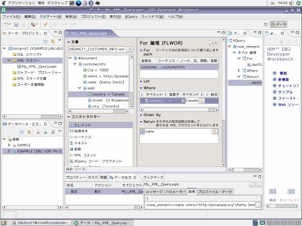Click the volume speaker icon in top panel

pyautogui.click(x=291, y=3)
